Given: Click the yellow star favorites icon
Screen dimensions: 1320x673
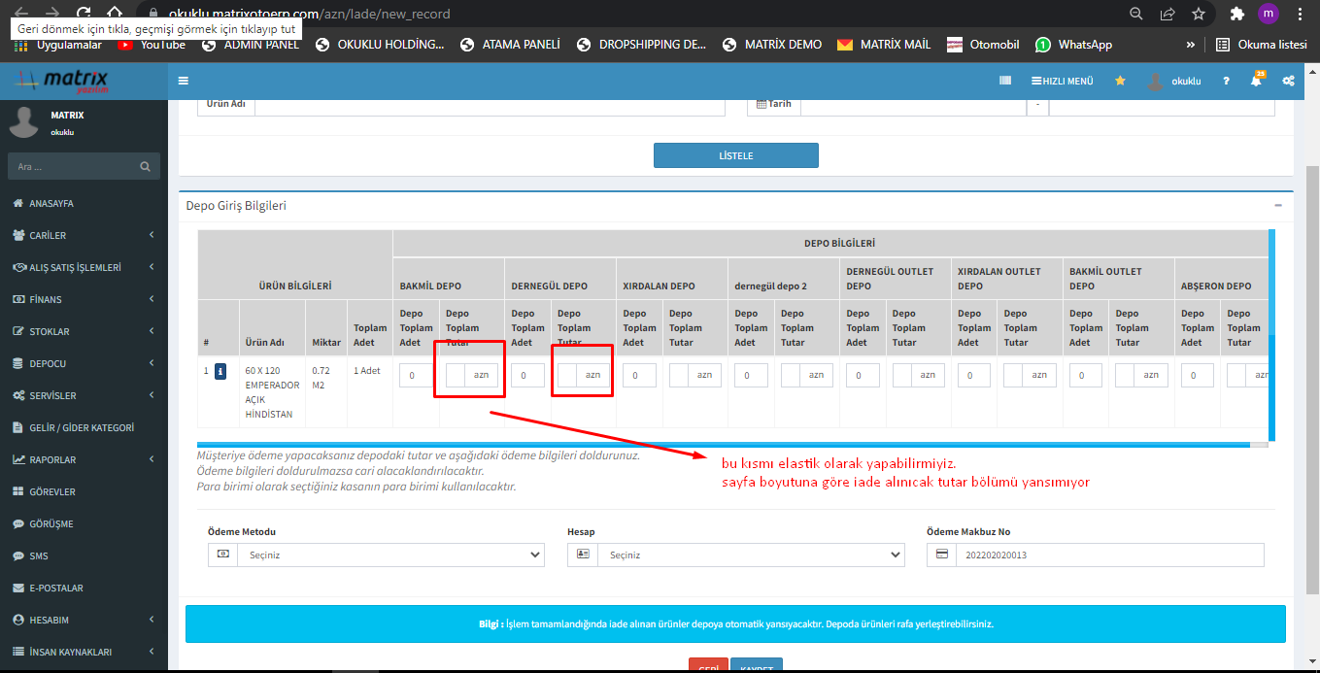Looking at the screenshot, I should (x=1120, y=82).
